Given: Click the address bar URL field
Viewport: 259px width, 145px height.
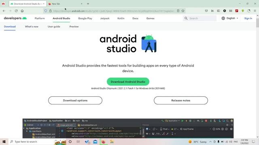Looking at the screenshot, I should [114, 11].
